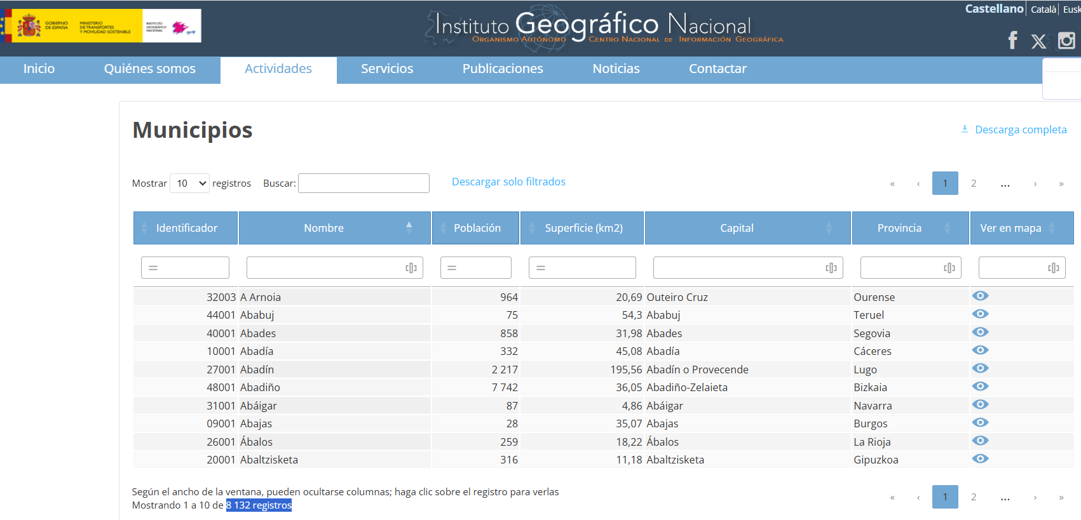Click the download icon beside Descarga completa
Viewport: 1081px width, 520px height.
[965, 129]
